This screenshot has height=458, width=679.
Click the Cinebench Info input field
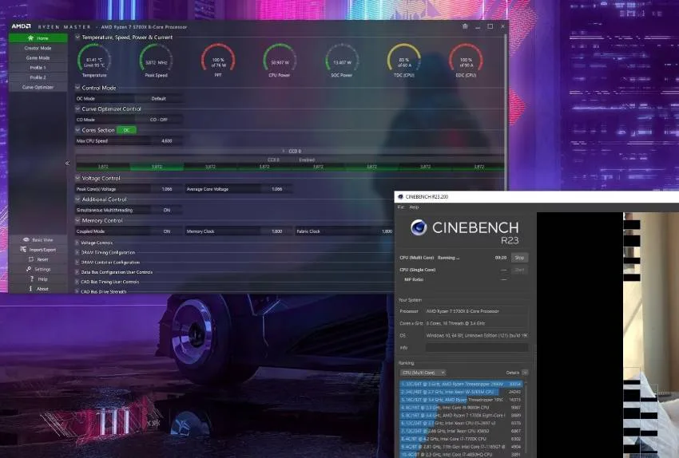click(477, 347)
